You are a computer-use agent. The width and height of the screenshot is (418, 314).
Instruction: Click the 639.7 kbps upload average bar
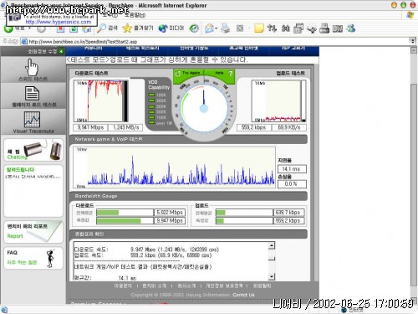click(244, 213)
